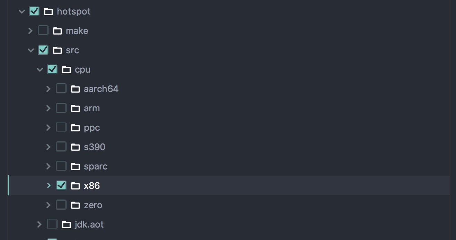Collapse the cpu folder chevron

tap(40, 70)
